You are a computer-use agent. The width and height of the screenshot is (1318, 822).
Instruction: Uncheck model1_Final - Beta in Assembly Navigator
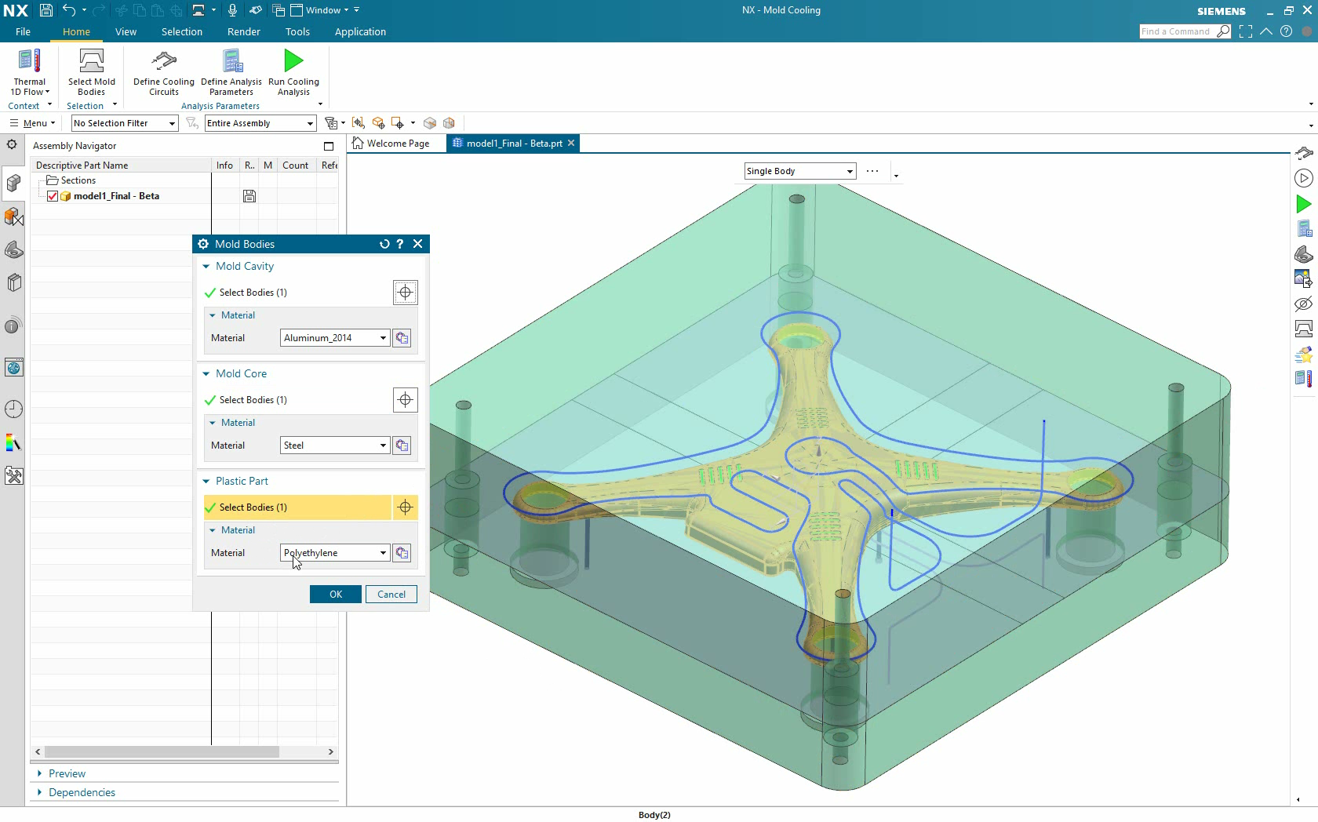pos(52,196)
